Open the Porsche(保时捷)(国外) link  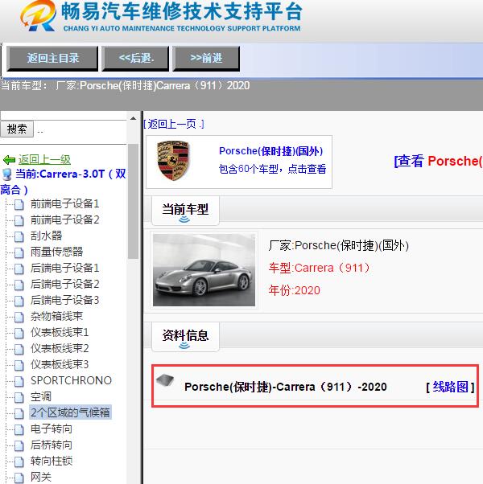click(271, 151)
